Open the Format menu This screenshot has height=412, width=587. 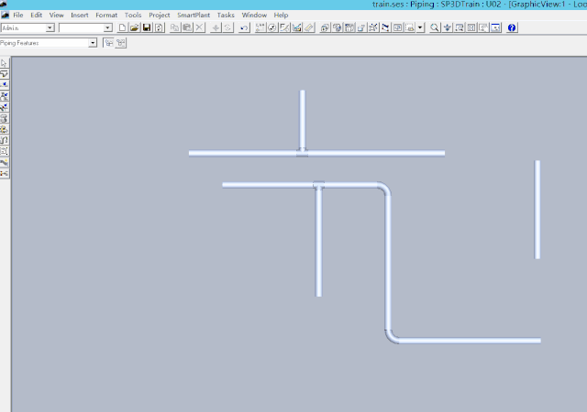tap(106, 15)
